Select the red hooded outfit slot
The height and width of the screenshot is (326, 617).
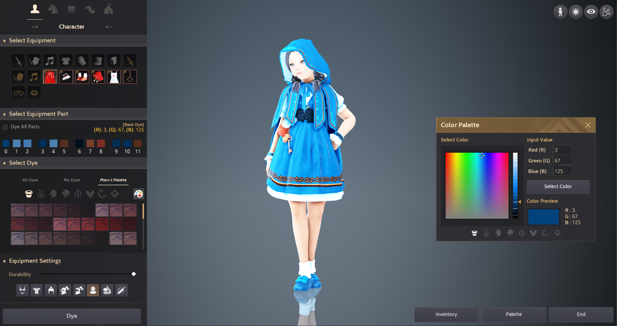coord(50,77)
